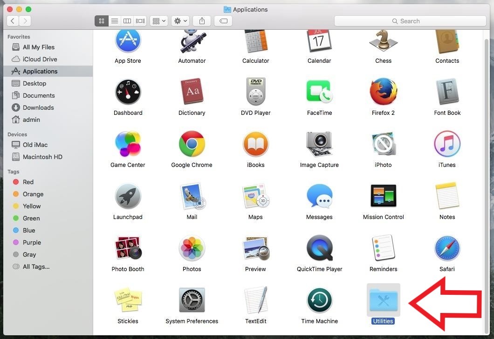Select the Google Chrome icon
Viewport: 494px width, 339px height.
tap(192, 144)
